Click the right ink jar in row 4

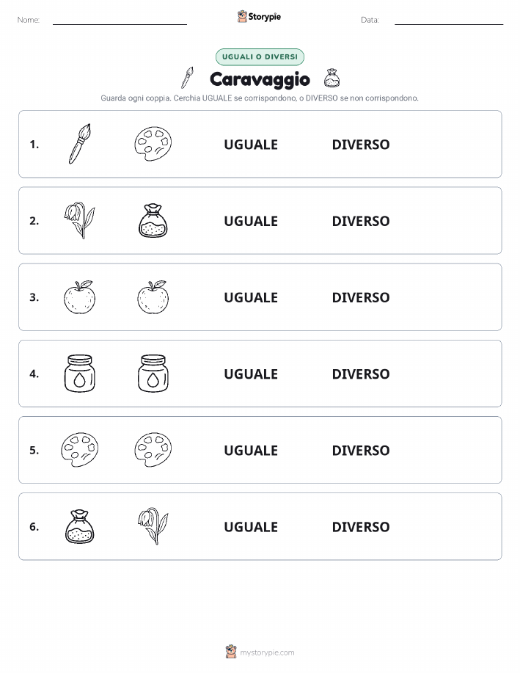(x=153, y=374)
